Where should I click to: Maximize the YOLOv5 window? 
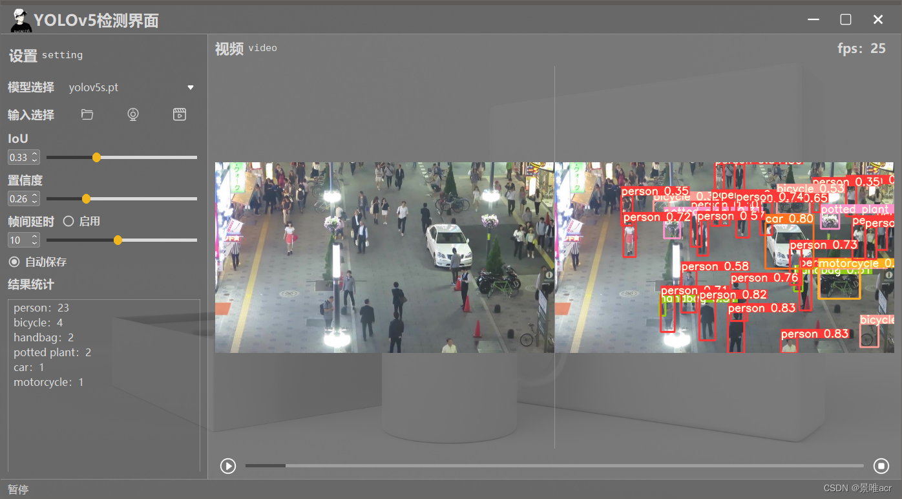pyautogui.click(x=846, y=20)
